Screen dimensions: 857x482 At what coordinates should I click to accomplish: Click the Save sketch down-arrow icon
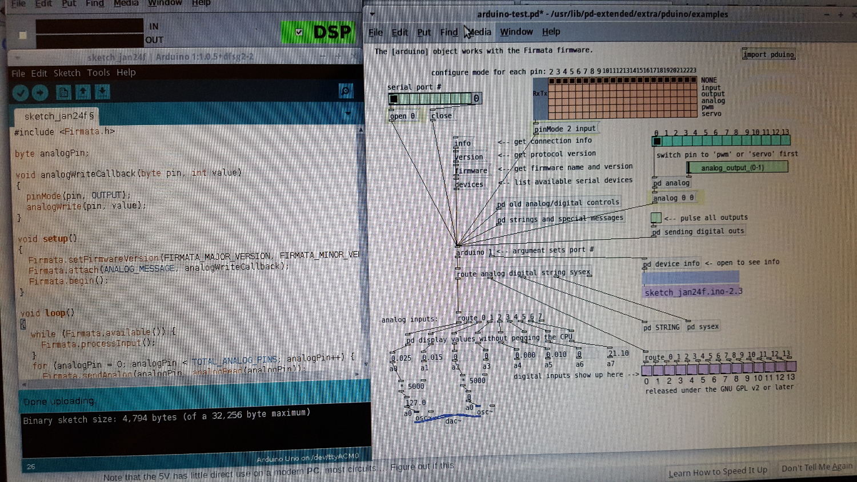coord(102,93)
